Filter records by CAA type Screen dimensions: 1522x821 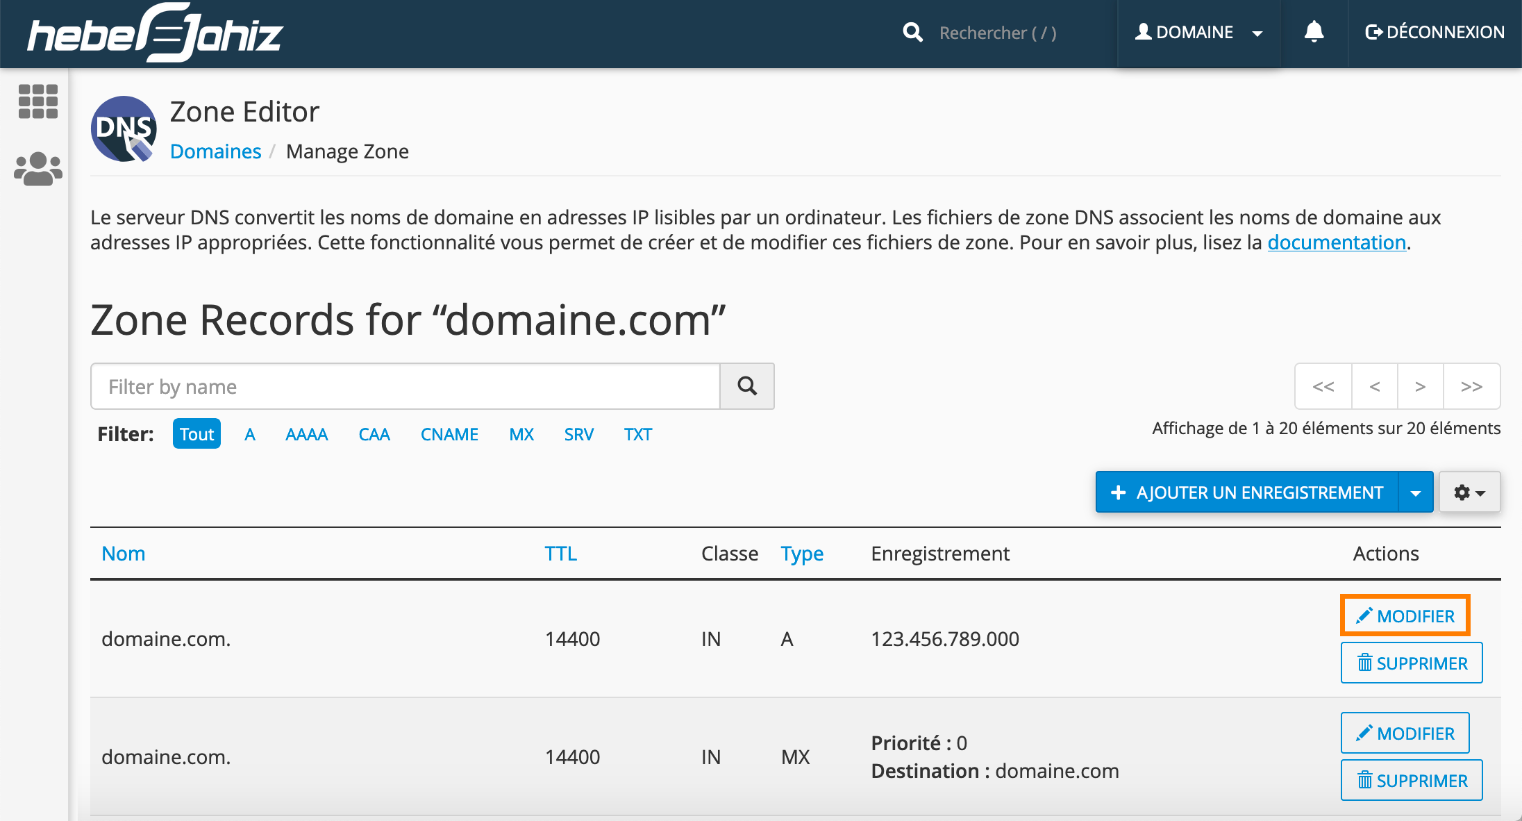[x=374, y=434]
